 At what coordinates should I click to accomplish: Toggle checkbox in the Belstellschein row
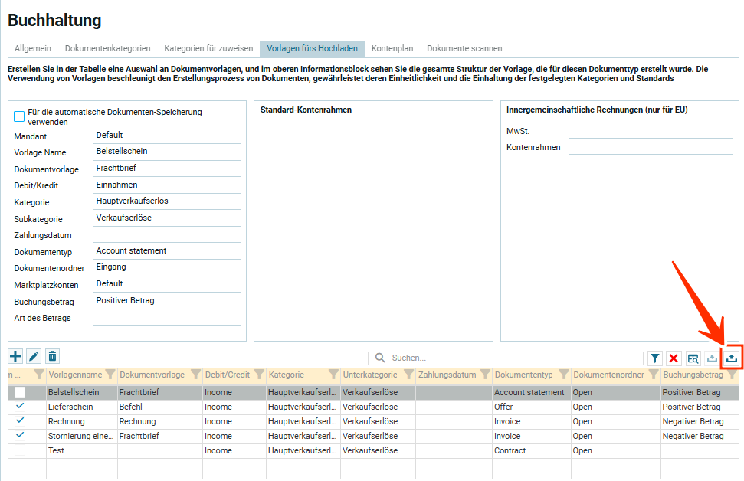click(20, 392)
